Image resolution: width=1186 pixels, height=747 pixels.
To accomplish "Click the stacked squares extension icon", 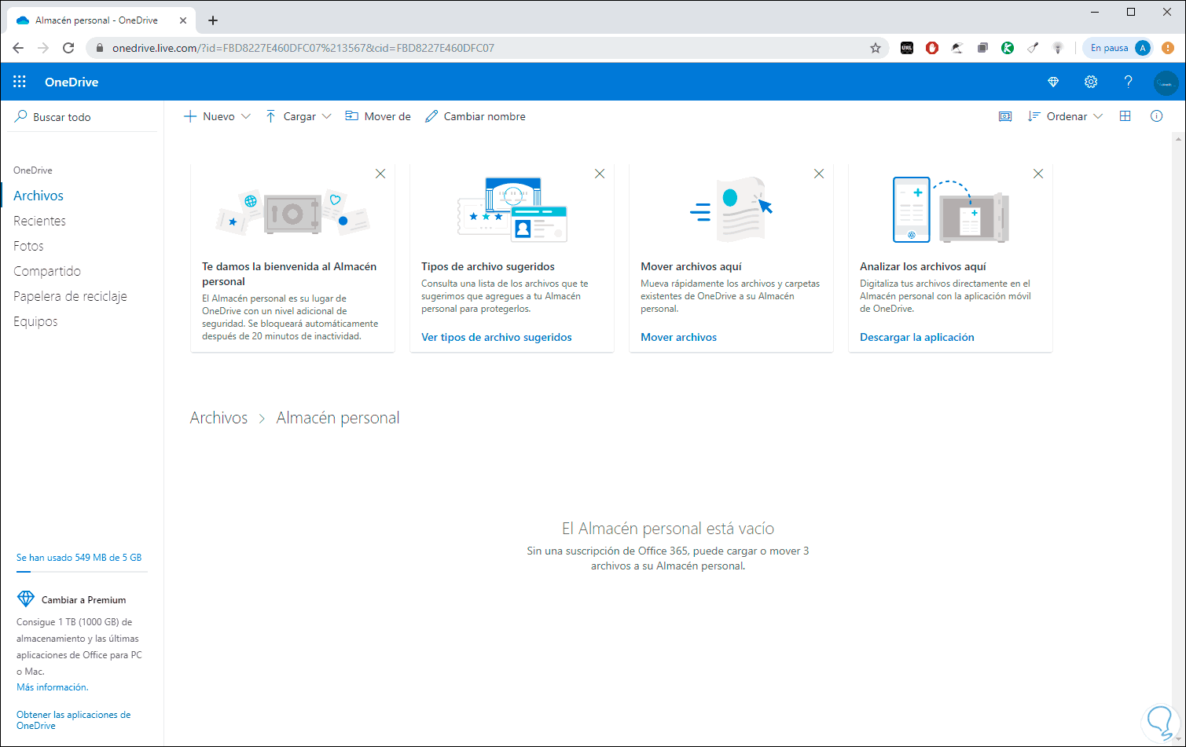I will point(982,48).
